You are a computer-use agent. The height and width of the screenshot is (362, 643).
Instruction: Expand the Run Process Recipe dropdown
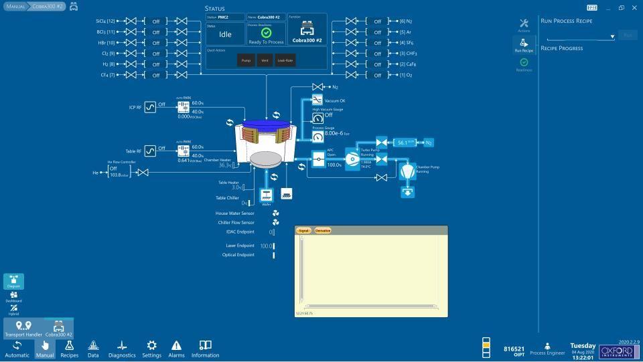(612, 36)
